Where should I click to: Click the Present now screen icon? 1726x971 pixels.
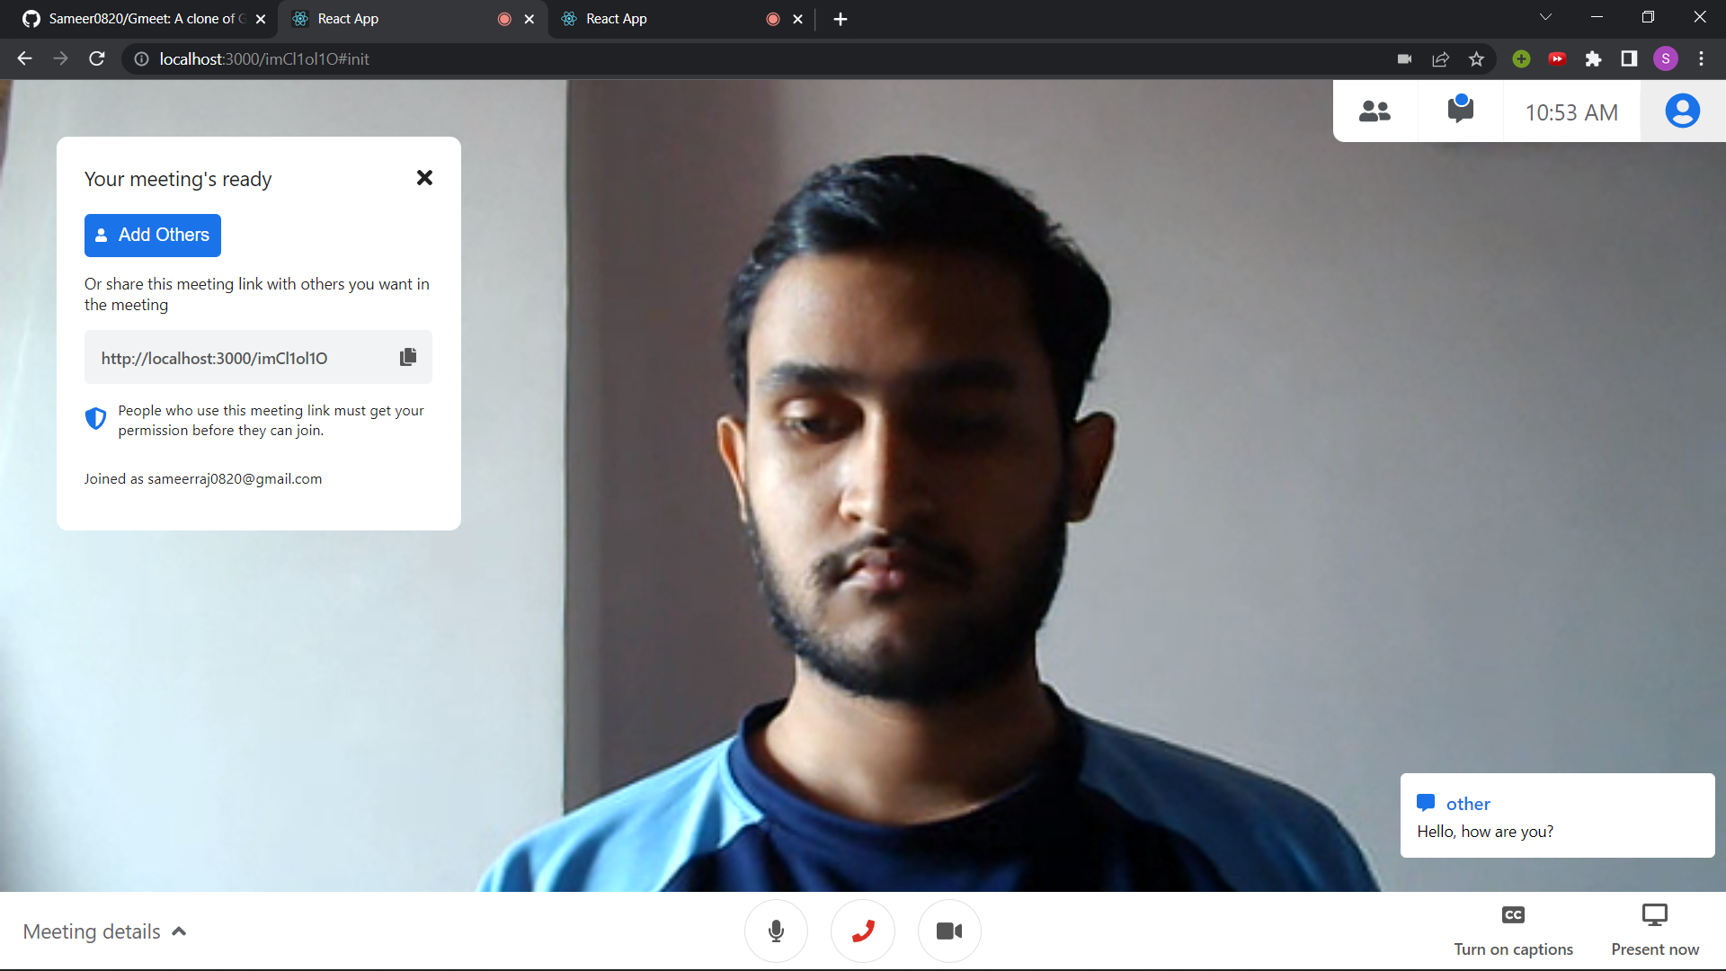pyautogui.click(x=1655, y=914)
